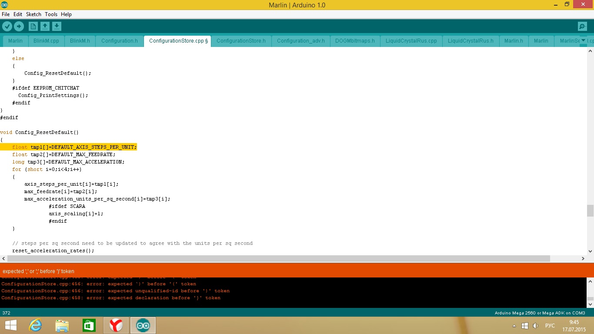Viewport: 594px width, 334px height.
Task: Show hidden tray icons arrow
Action: pos(515,326)
